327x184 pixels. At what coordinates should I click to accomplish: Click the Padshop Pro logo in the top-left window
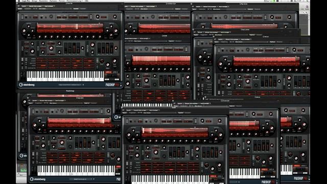[x=112, y=85]
